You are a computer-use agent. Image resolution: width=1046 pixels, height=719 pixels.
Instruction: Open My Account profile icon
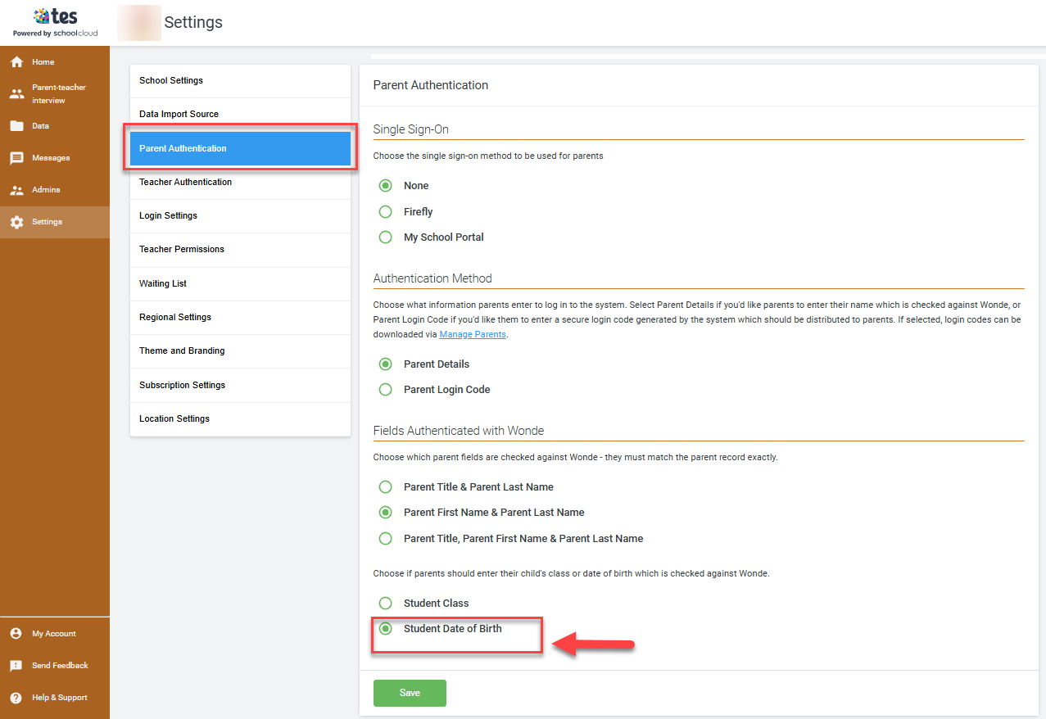click(x=16, y=634)
